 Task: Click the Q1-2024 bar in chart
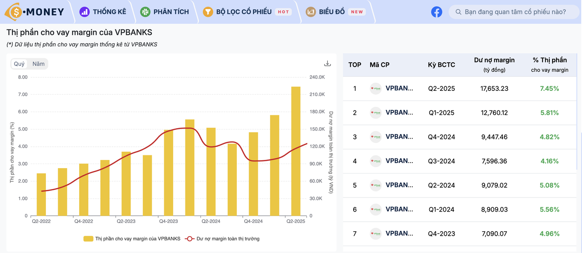[x=190, y=168]
